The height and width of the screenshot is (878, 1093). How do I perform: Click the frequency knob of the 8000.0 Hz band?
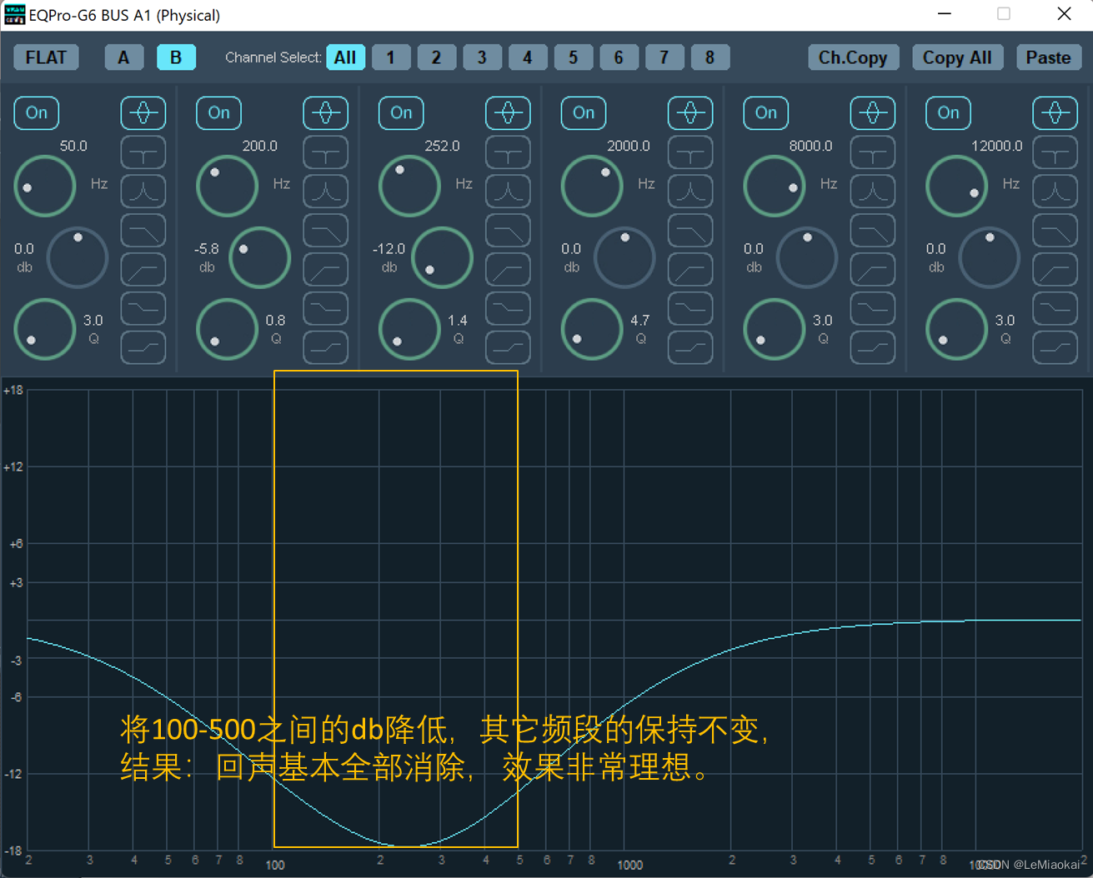click(774, 186)
